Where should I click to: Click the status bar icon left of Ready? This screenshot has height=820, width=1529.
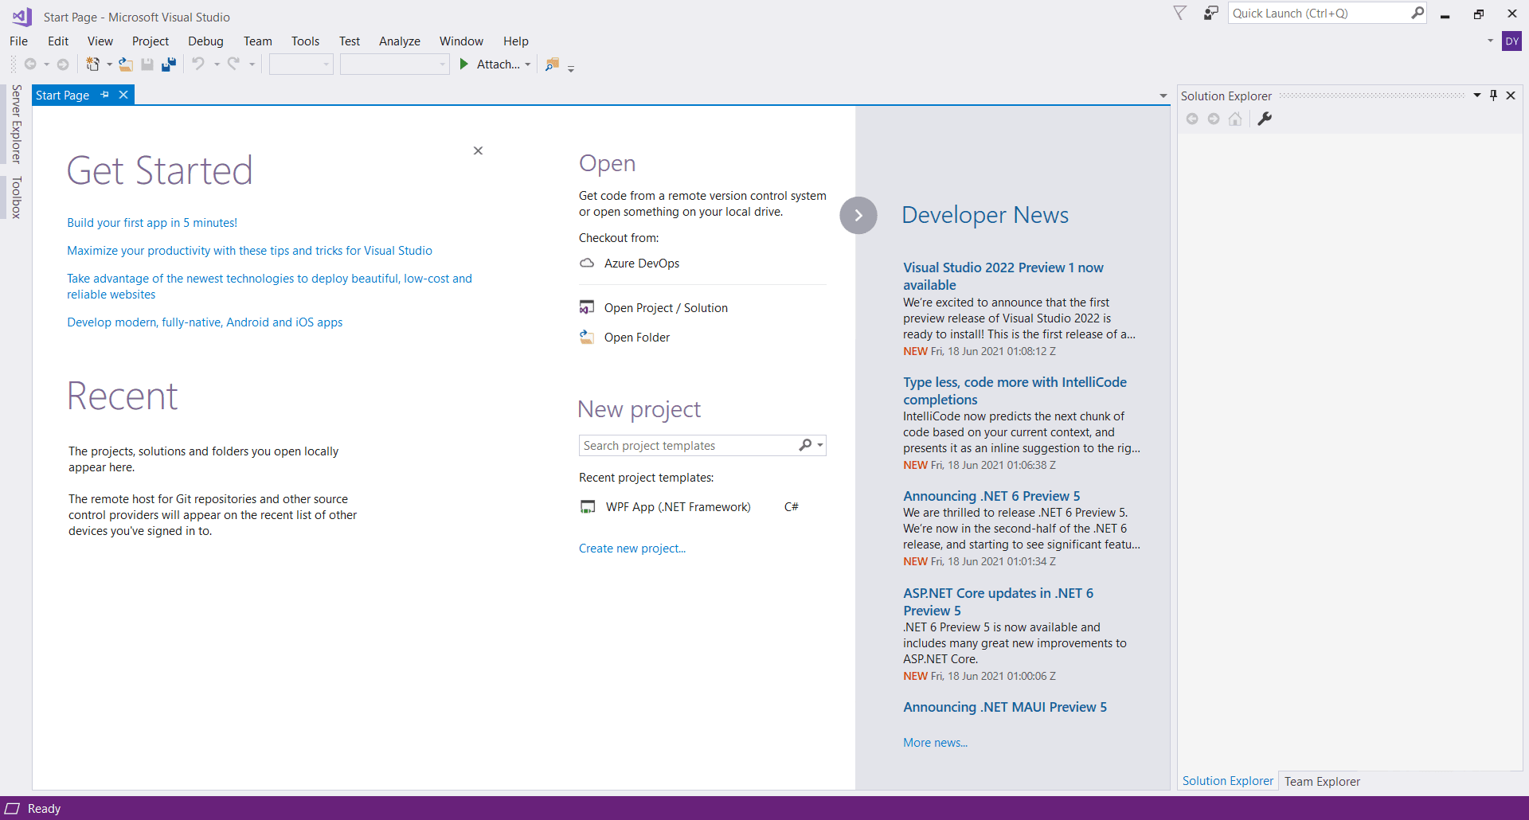point(12,809)
